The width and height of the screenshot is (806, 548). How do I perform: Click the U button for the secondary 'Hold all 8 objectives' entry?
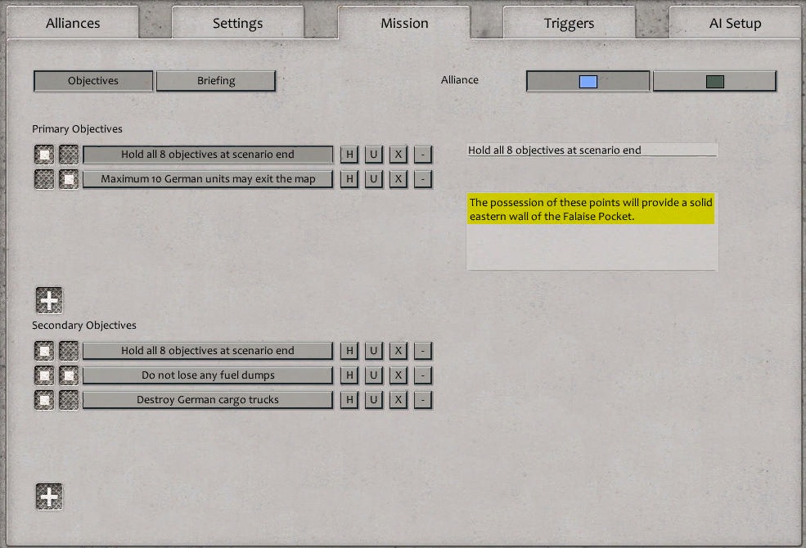pos(372,350)
